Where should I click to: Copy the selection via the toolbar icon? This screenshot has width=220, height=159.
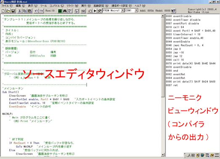25,11
